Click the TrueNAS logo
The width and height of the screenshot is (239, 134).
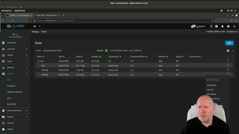15,26
